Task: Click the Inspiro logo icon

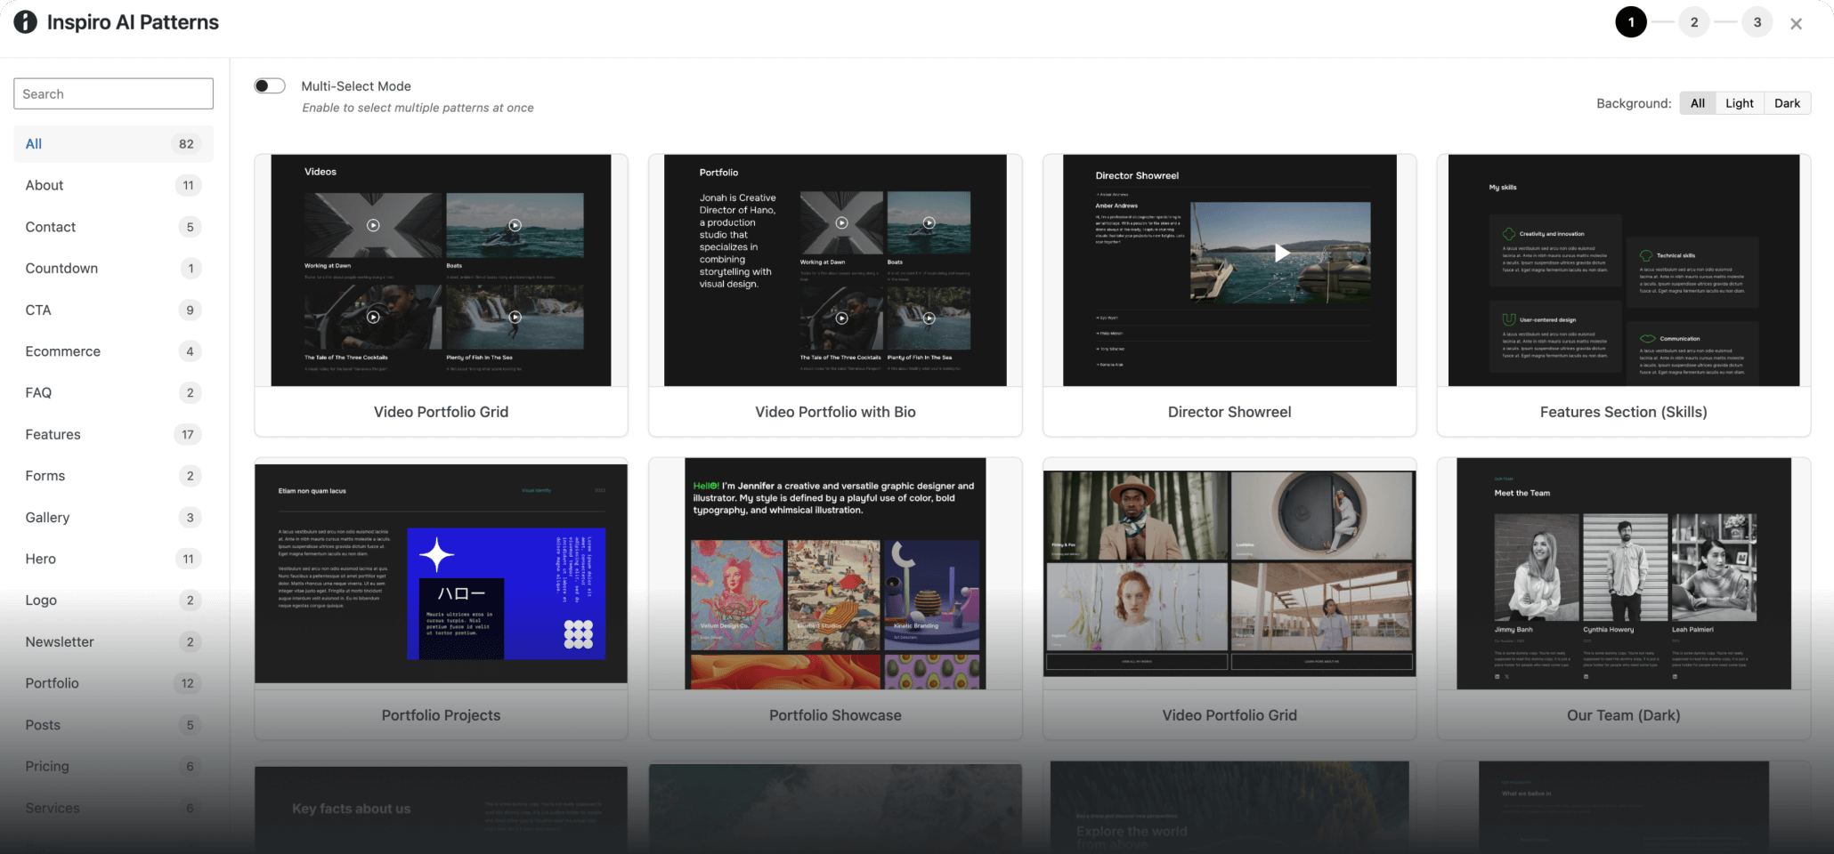Action: (26, 22)
